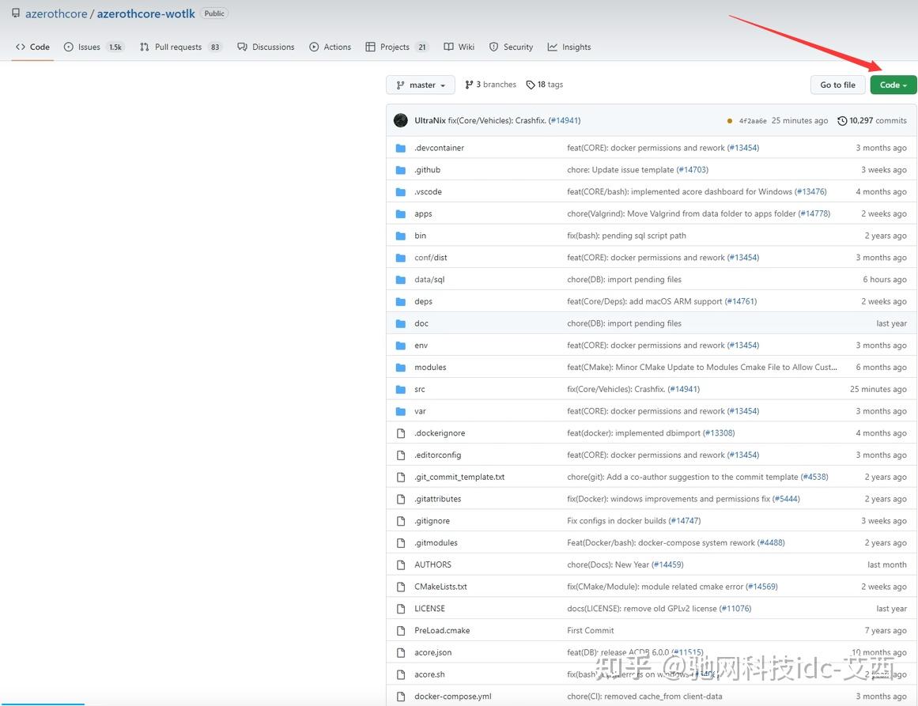Open pull request #14778 link
The width and height of the screenshot is (918, 706).
point(814,213)
